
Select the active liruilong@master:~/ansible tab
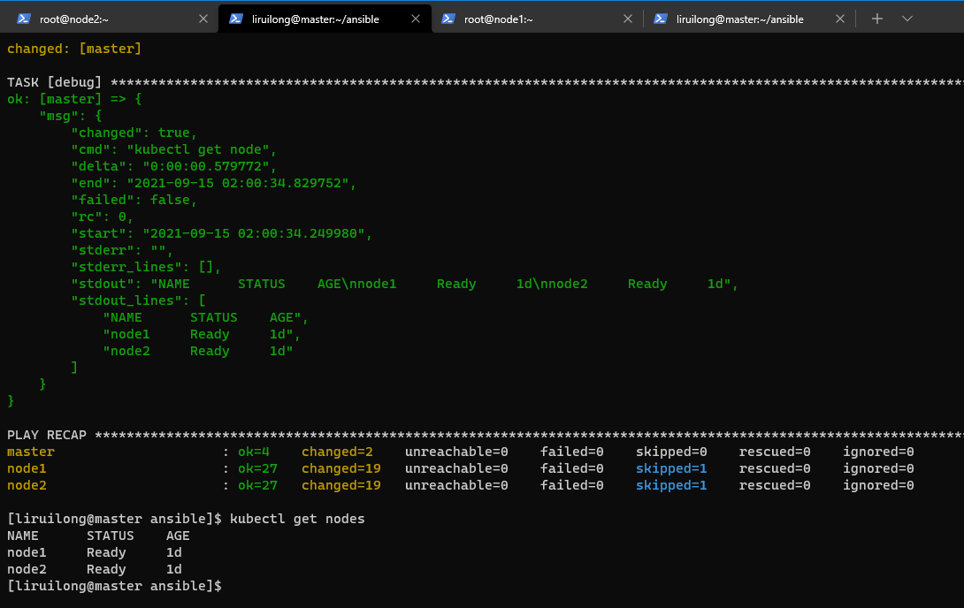coord(325,19)
